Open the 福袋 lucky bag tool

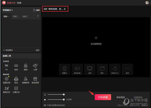point(25,66)
